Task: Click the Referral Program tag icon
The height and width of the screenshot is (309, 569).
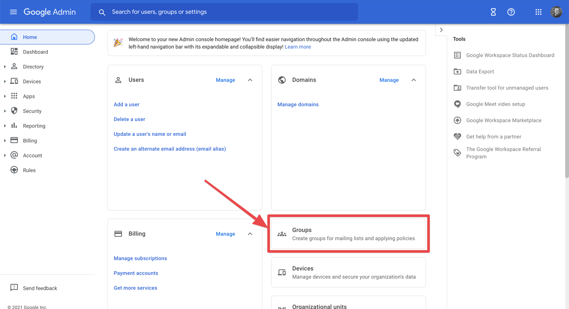Action: coord(457,153)
